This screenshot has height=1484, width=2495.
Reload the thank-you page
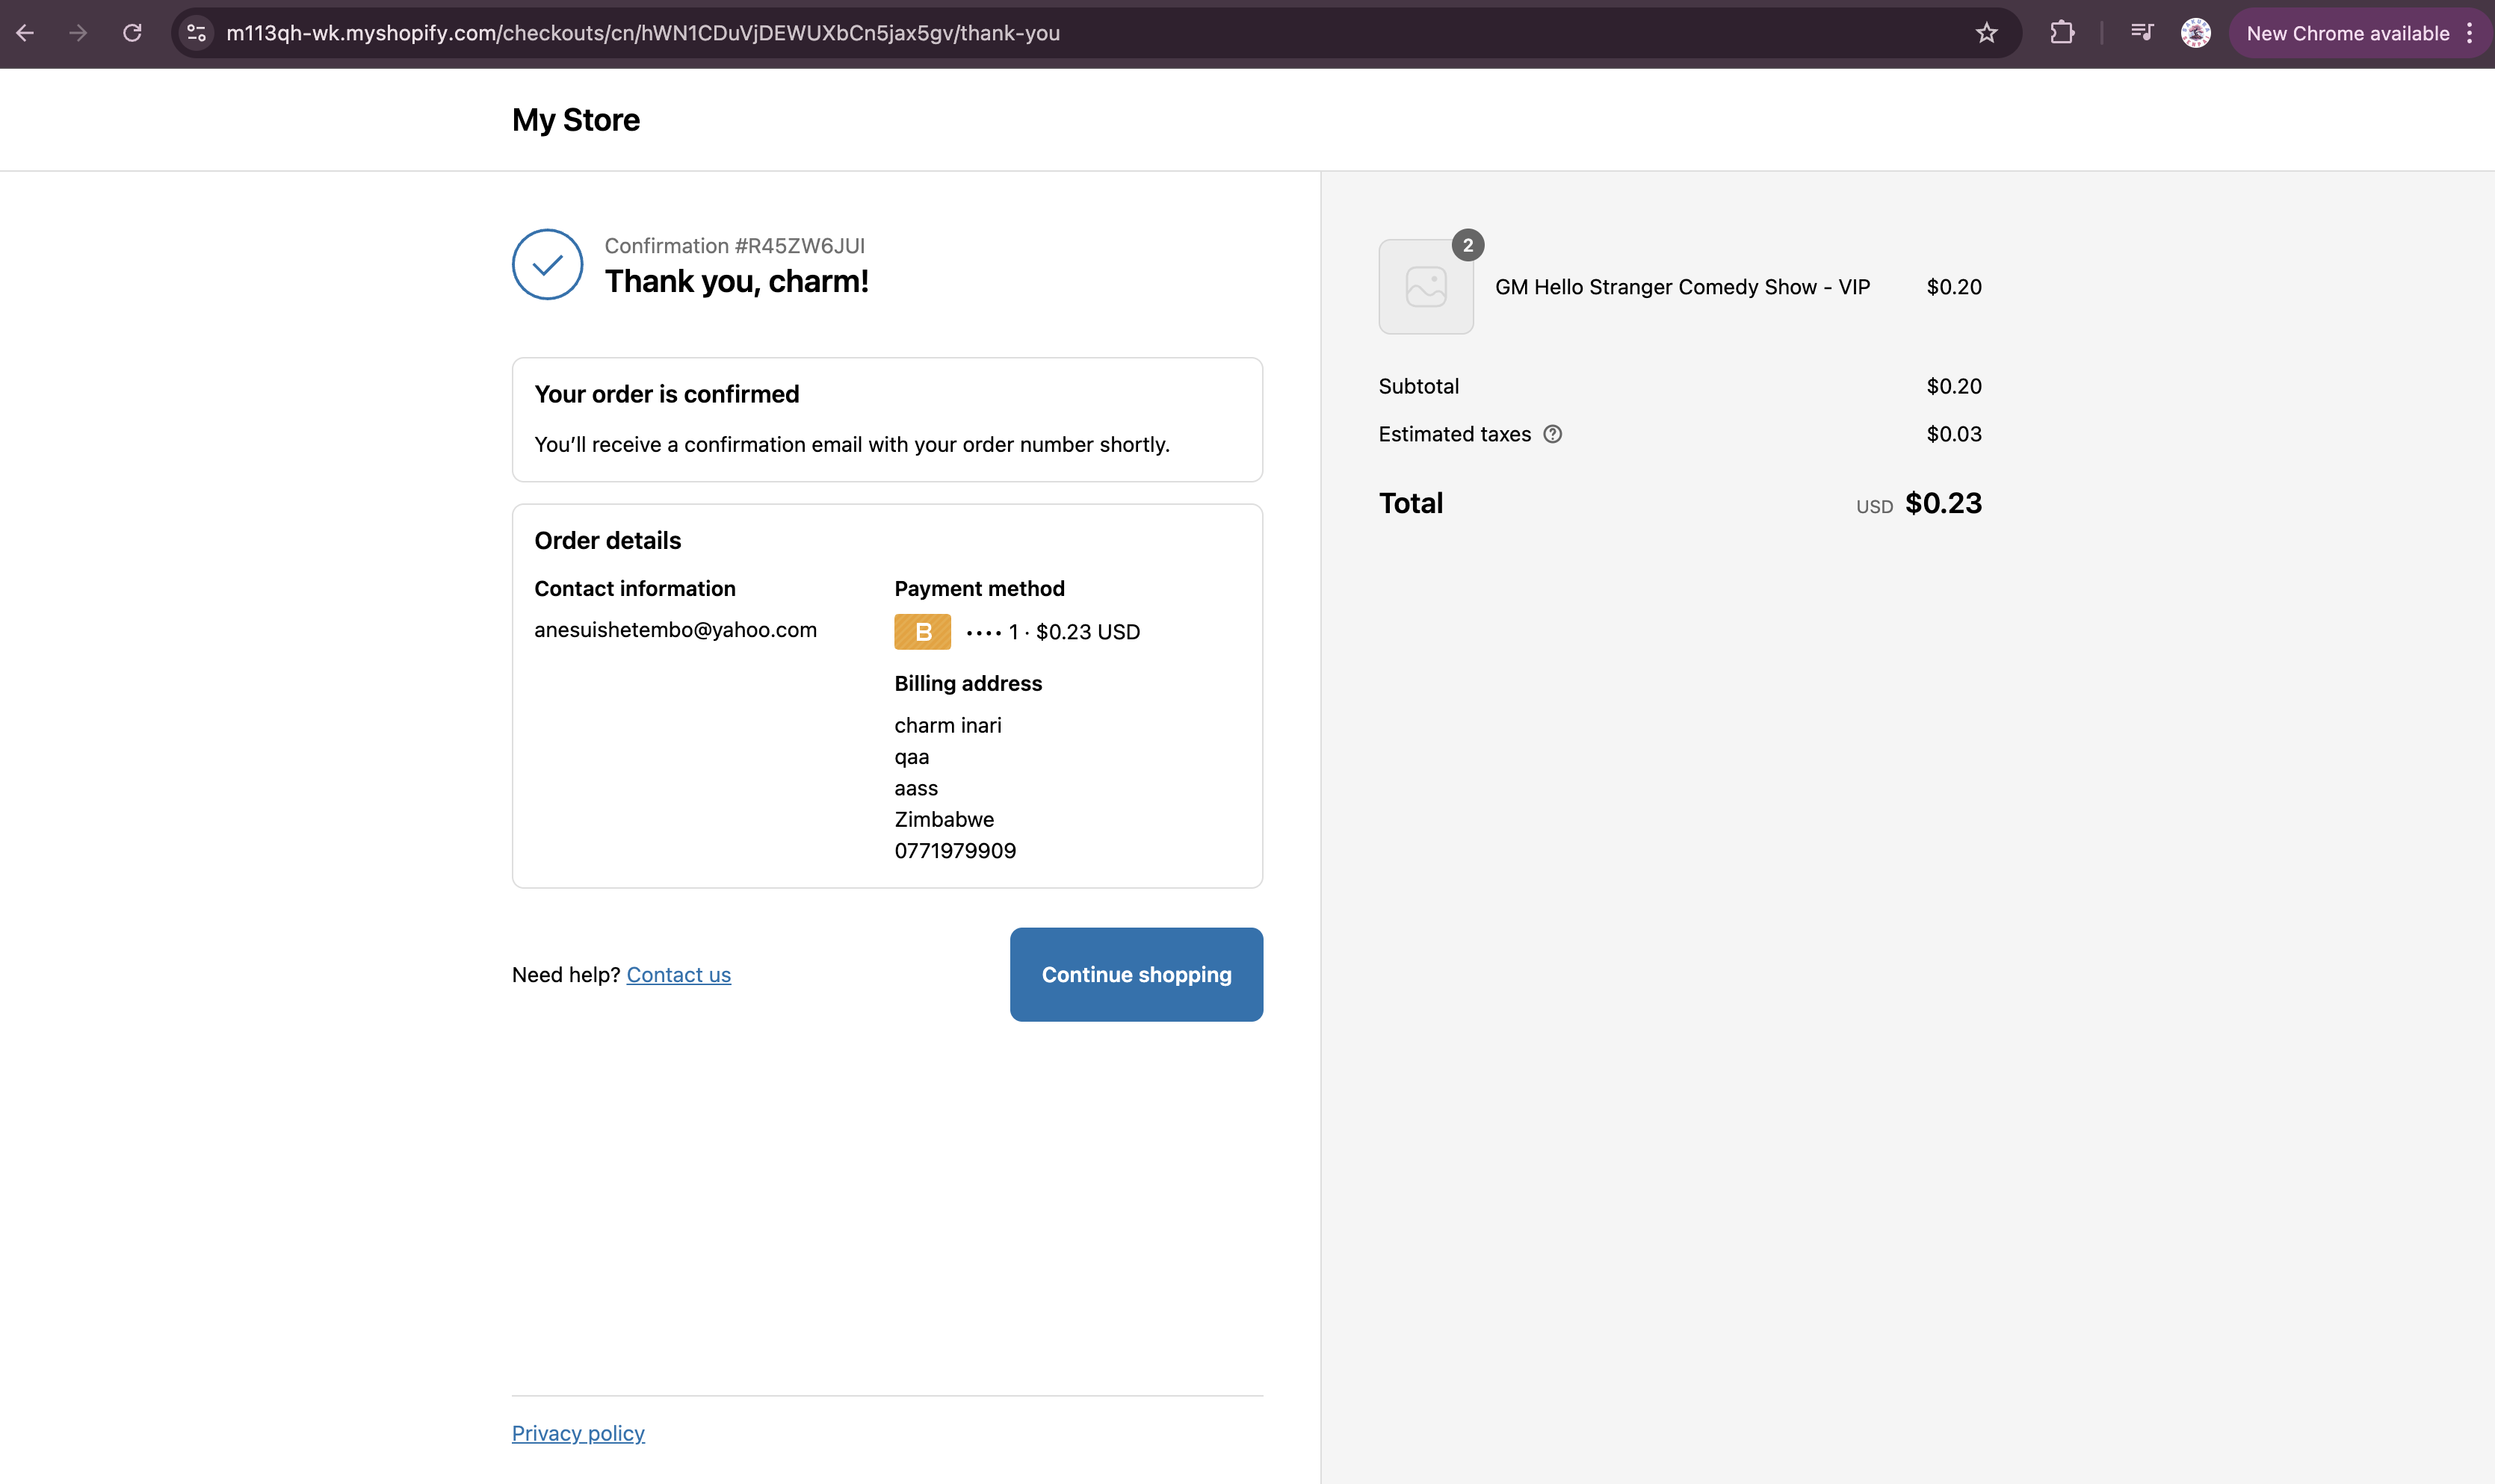[x=132, y=33]
